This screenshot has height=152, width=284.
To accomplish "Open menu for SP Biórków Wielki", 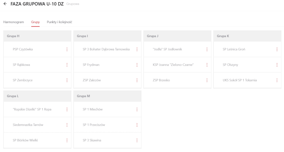I will click(67, 140).
